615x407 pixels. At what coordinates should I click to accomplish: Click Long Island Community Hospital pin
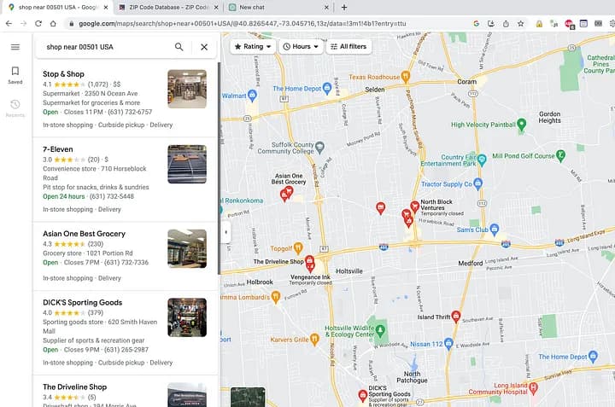click(x=533, y=388)
